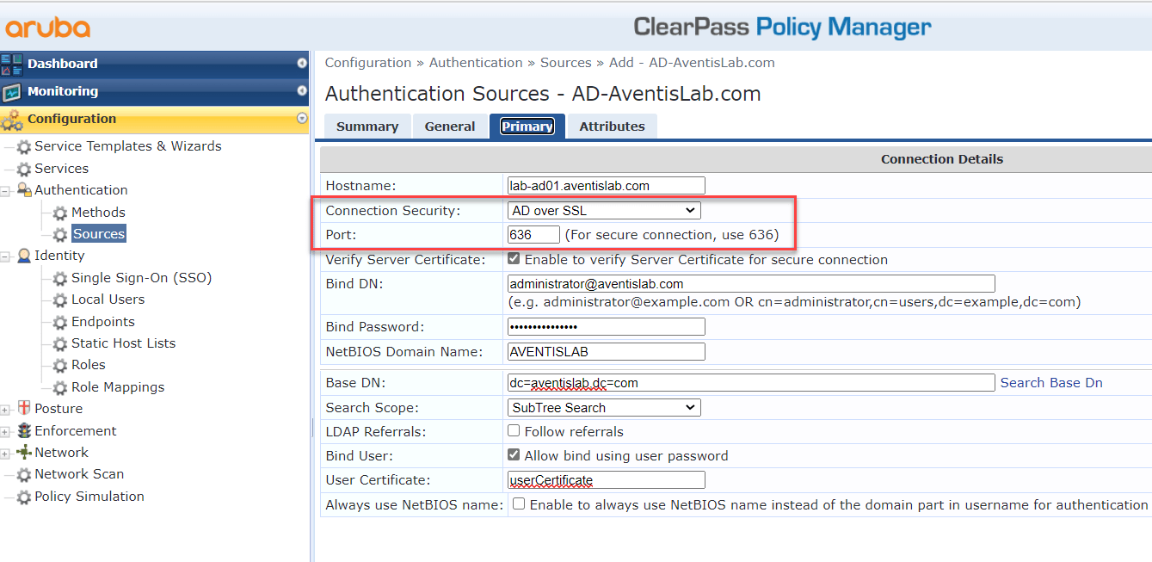The width and height of the screenshot is (1152, 562).
Task: Open the Connection Security dropdown
Action: (604, 210)
